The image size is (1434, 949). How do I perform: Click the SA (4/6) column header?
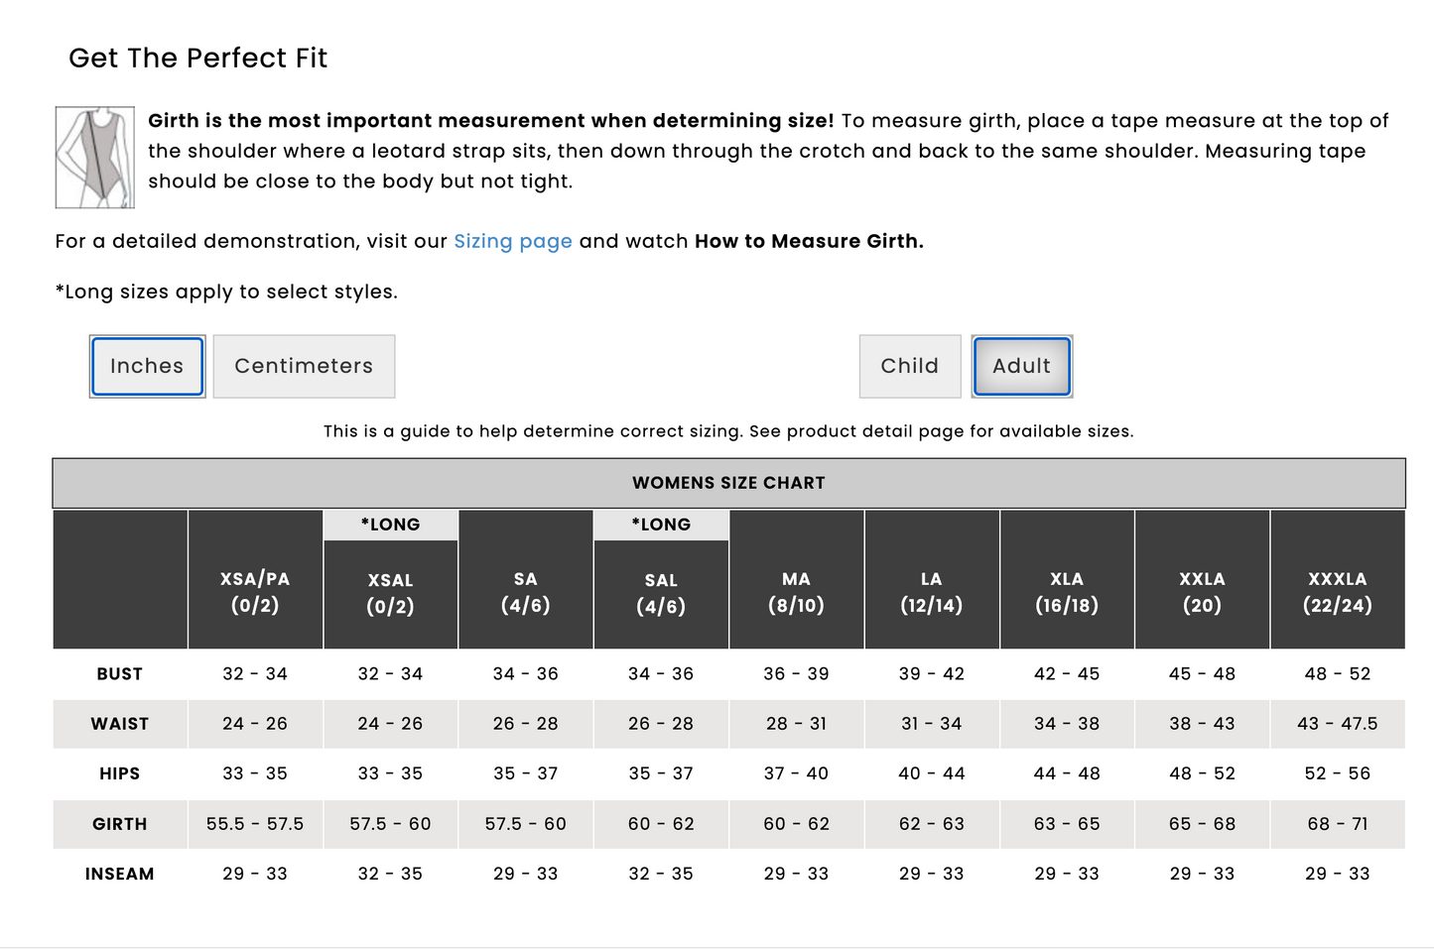point(525,592)
